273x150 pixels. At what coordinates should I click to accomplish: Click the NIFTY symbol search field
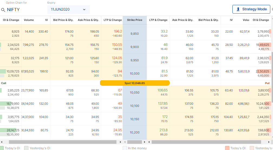13,9
